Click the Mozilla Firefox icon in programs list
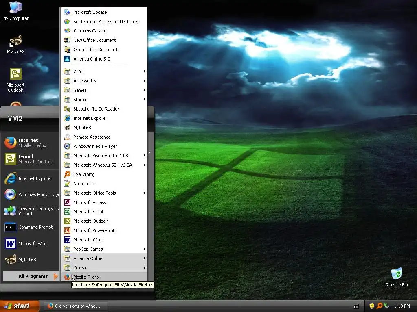 (67, 277)
